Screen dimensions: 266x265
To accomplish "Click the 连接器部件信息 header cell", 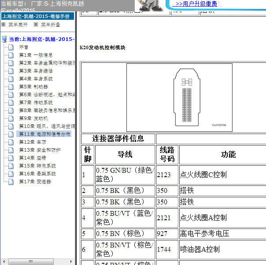I will pyautogui.click(x=118, y=139).
